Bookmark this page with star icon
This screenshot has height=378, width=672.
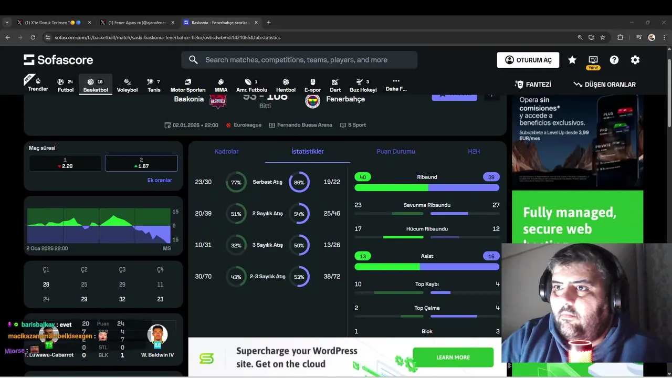(603, 37)
